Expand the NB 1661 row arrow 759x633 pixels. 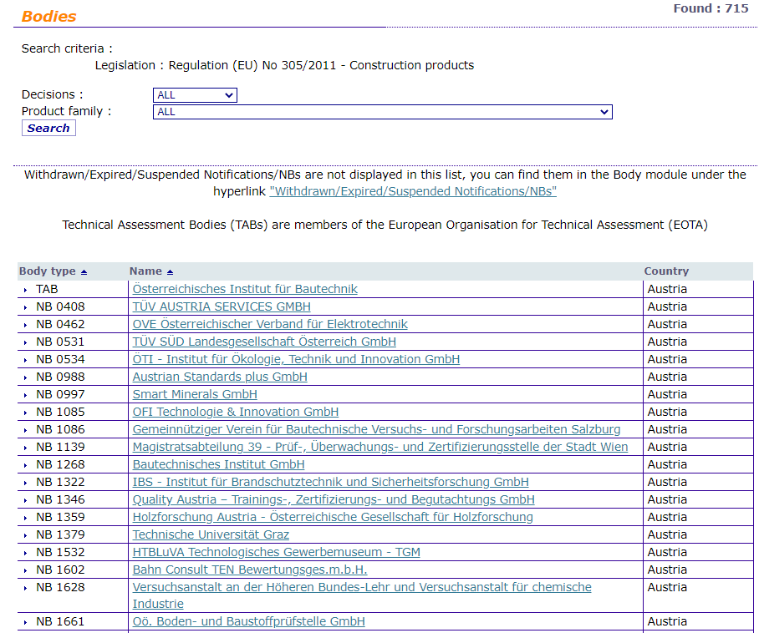(x=26, y=622)
